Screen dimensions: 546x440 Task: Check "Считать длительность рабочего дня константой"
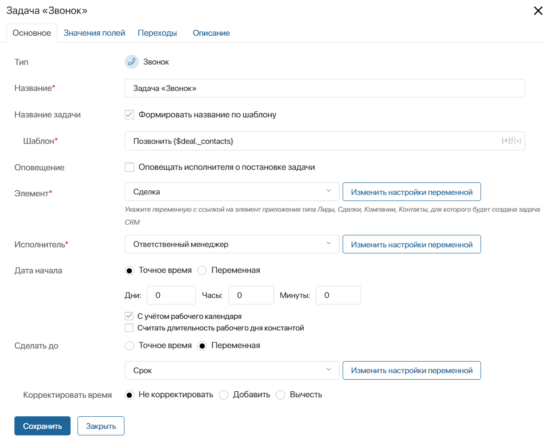129,328
